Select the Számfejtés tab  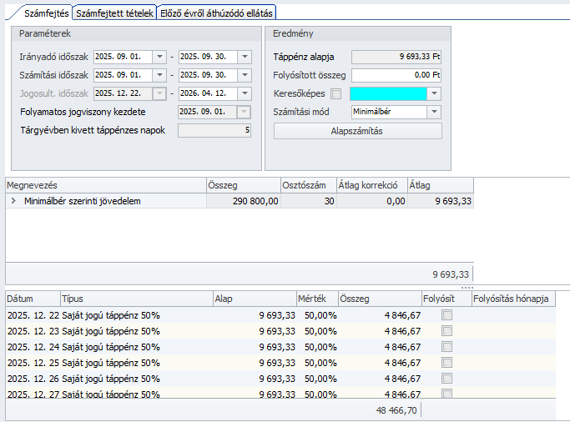(46, 13)
